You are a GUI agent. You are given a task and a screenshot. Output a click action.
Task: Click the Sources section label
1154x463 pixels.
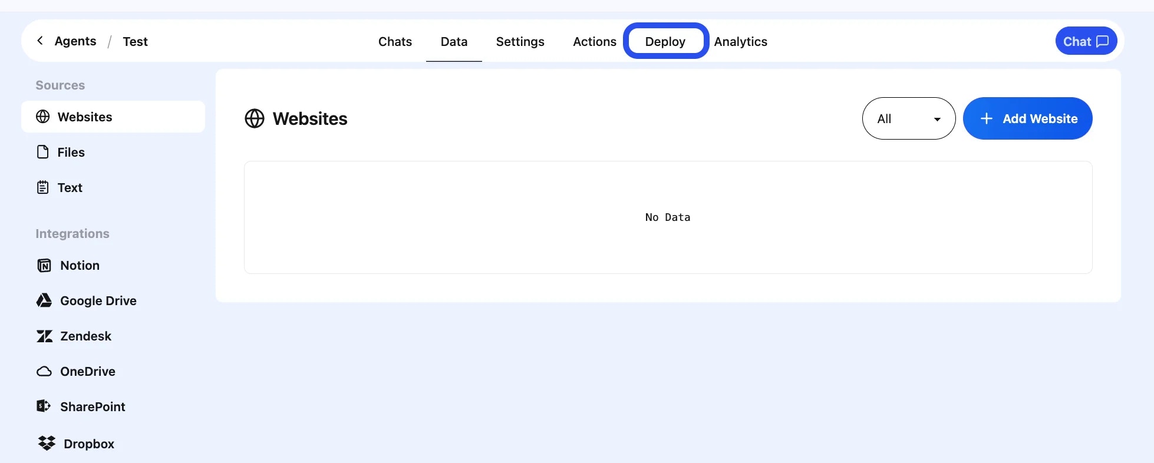[x=60, y=85]
